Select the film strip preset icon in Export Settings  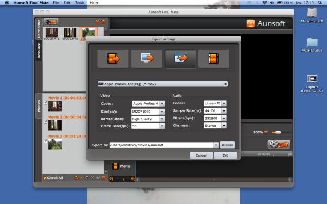click(x=214, y=59)
